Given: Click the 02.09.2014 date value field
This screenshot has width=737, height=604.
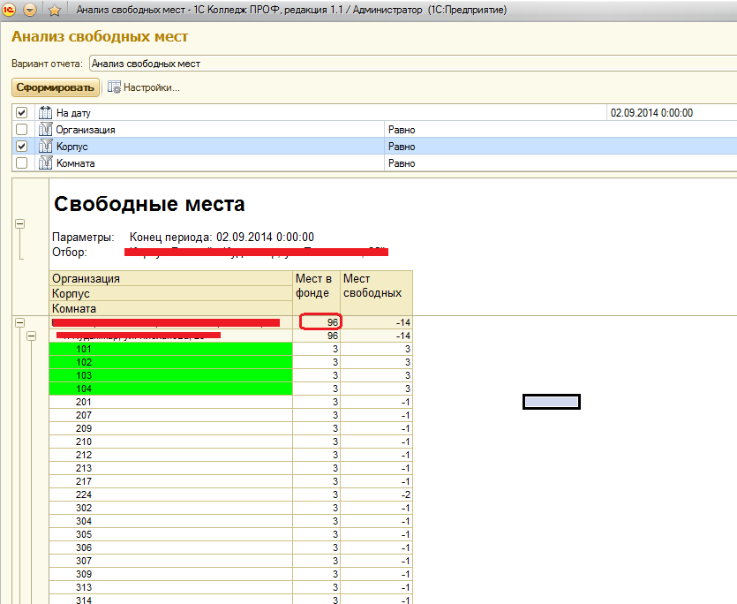Looking at the screenshot, I should pyautogui.click(x=671, y=113).
